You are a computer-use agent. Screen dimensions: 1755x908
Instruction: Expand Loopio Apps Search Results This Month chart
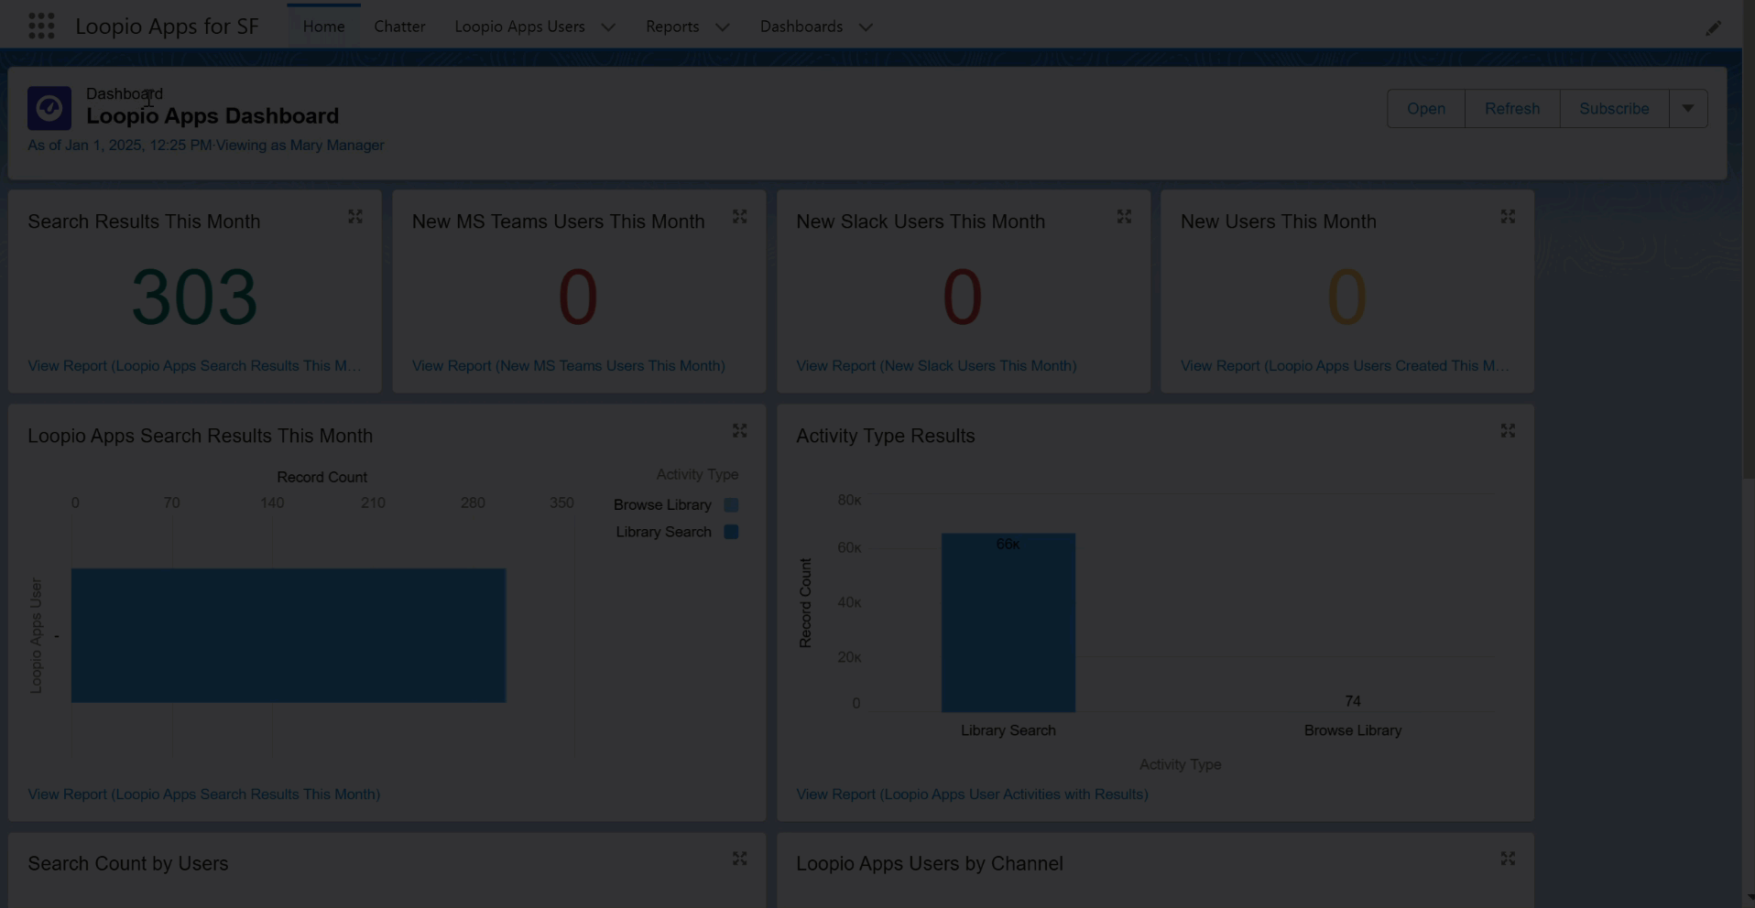point(739,431)
